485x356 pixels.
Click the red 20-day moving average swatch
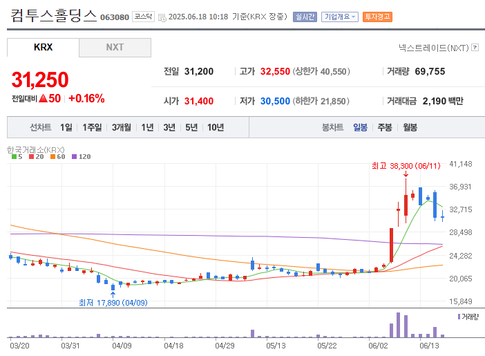(x=31, y=157)
